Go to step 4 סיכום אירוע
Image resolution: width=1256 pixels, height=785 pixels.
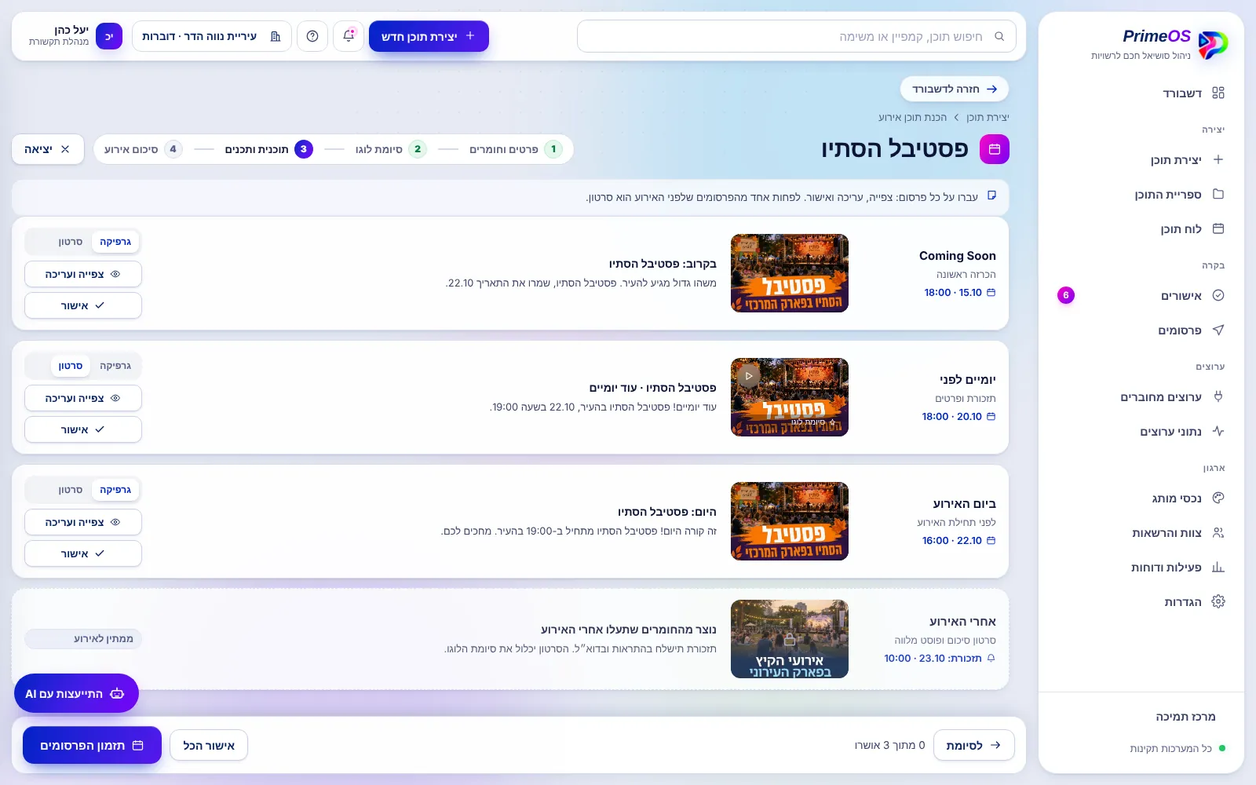pyautogui.click(x=143, y=149)
